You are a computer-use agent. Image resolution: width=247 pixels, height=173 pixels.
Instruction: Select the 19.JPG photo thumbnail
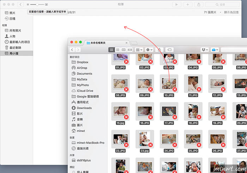217,112
